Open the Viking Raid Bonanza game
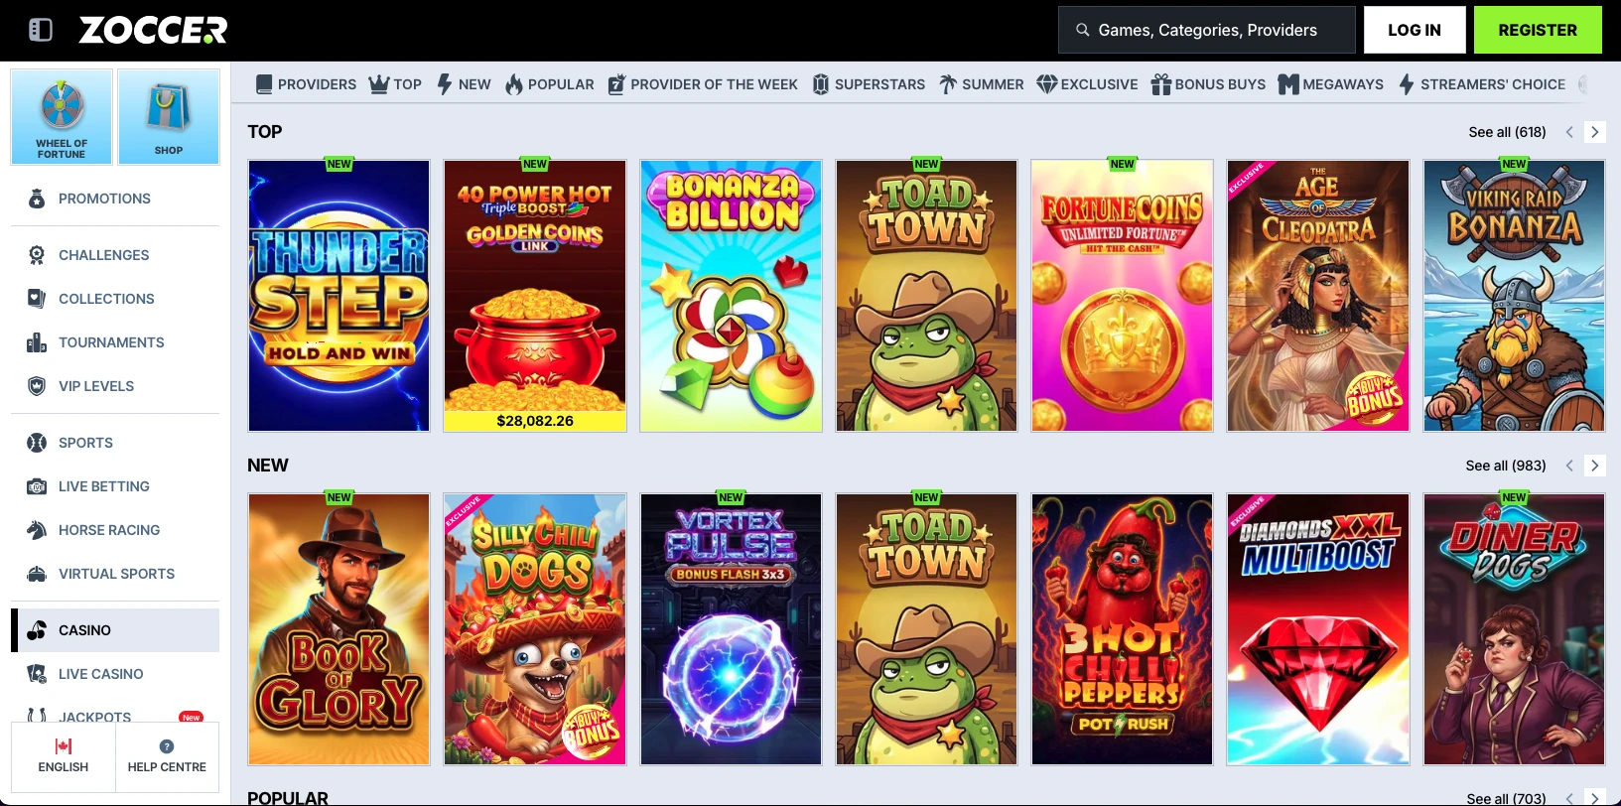The width and height of the screenshot is (1621, 806). (1514, 296)
